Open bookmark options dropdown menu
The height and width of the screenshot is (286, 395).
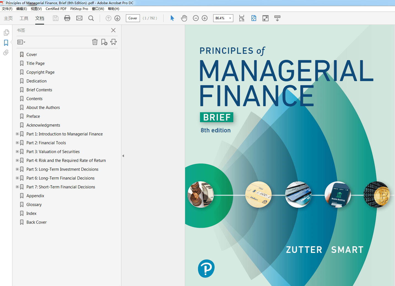(21, 42)
